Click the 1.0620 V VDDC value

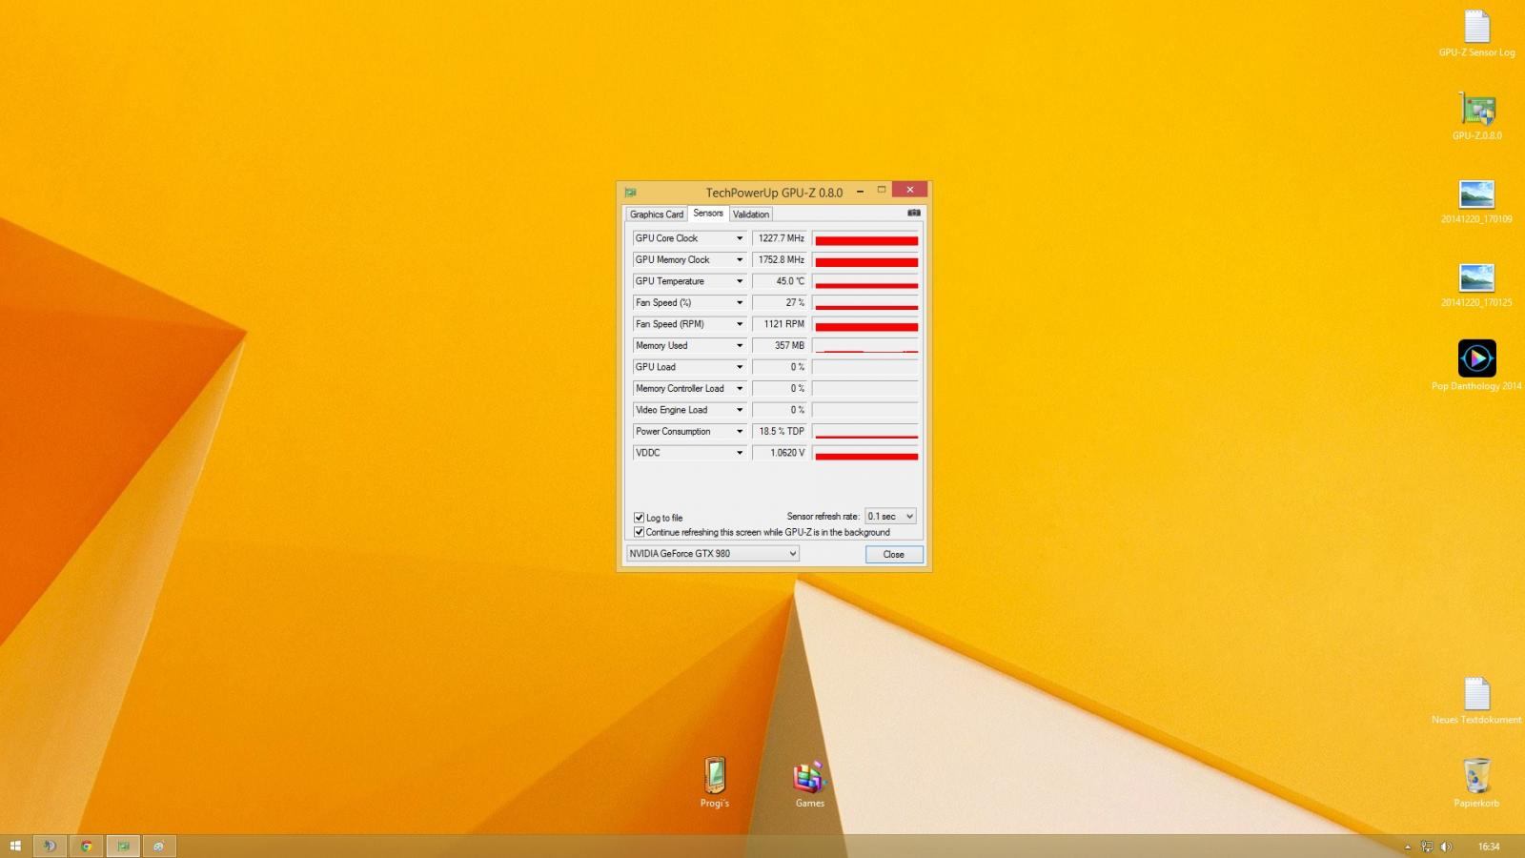[x=781, y=453]
